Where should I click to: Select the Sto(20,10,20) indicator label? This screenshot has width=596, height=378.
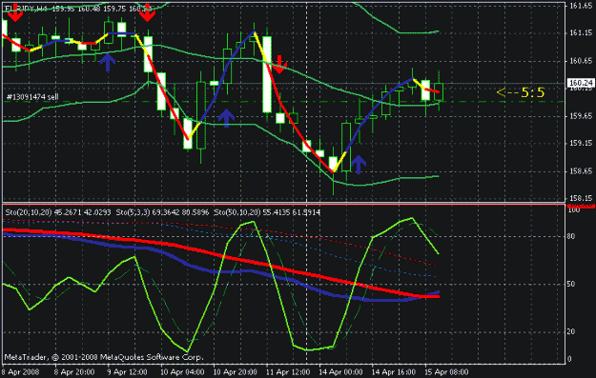click(58, 212)
